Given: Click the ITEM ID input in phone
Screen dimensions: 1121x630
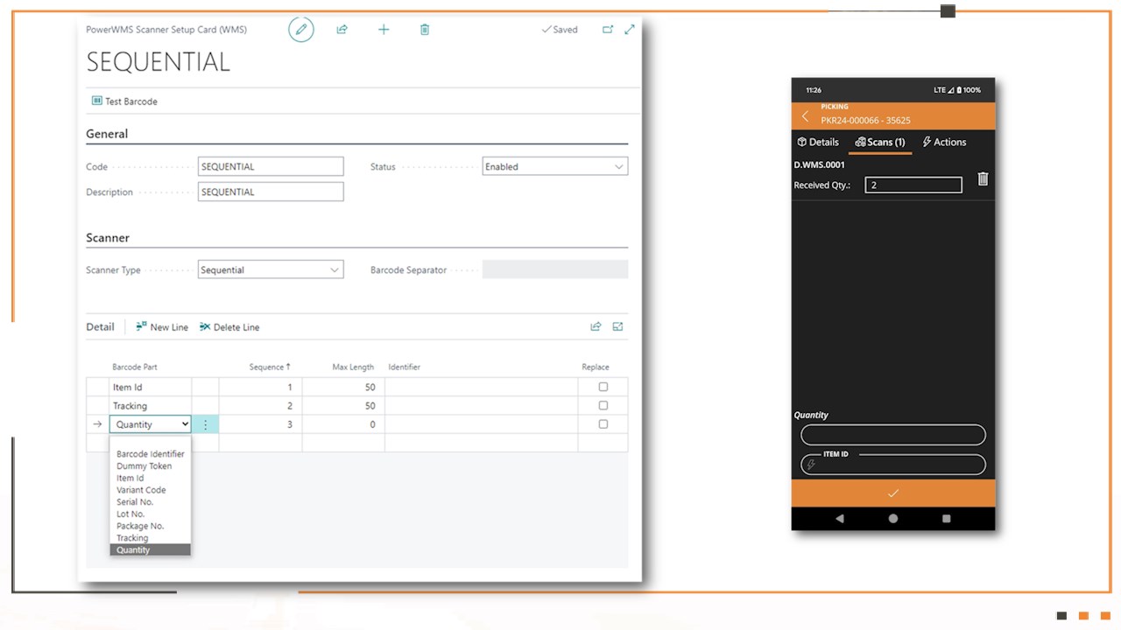Looking at the screenshot, I should click(x=893, y=465).
